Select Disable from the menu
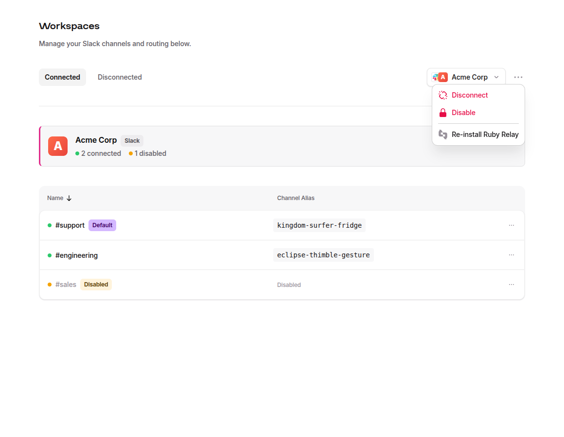This screenshot has width=564, height=437. coord(478,113)
